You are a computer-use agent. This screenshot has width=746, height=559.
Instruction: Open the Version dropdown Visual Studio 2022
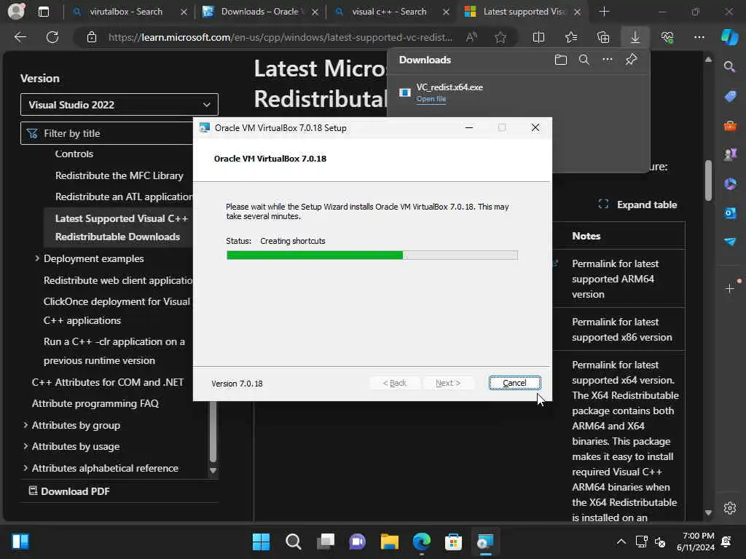pyautogui.click(x=119, y=105)
